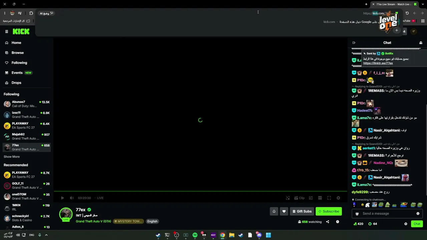Open Discord from taskbar
427x240 pixels.
point(259,235)
